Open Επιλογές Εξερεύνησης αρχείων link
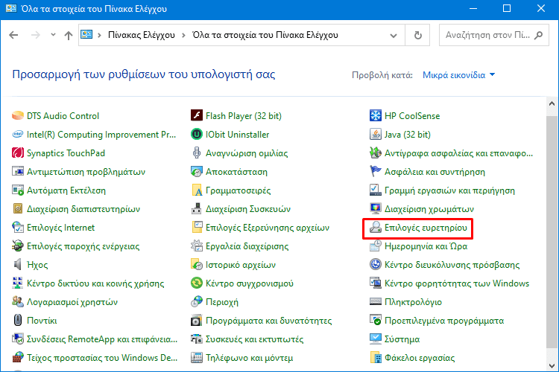 [268, 227]
